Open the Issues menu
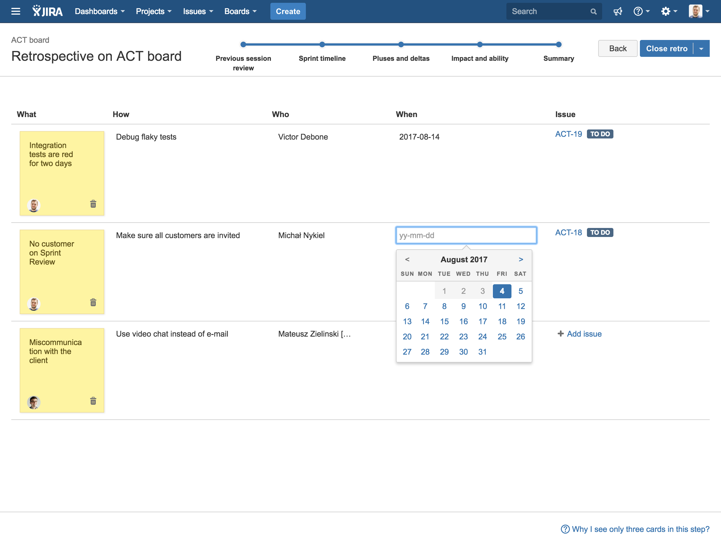Screen dimensions: 721x546 197,12
